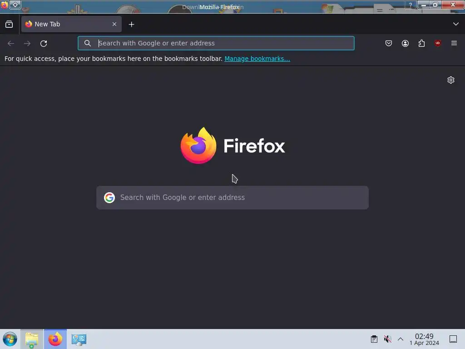Expand hidden system tray icons
This screenshot has width=465, height=349.
(401, 339)
